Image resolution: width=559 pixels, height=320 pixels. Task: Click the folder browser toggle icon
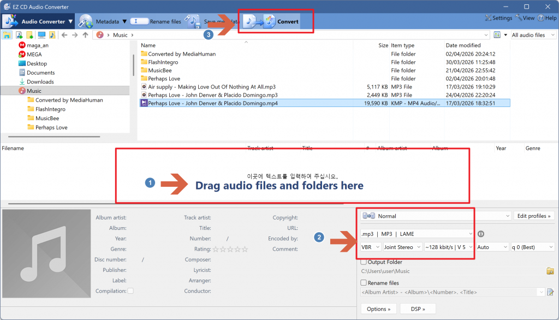(x=7, y=35)
